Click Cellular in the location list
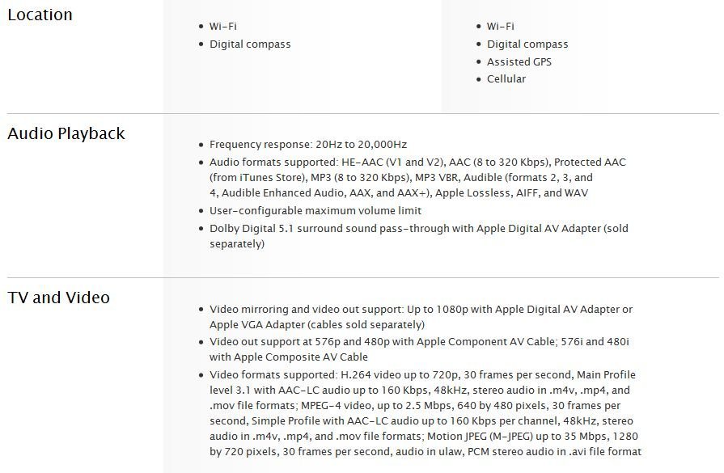 point(506,79)
